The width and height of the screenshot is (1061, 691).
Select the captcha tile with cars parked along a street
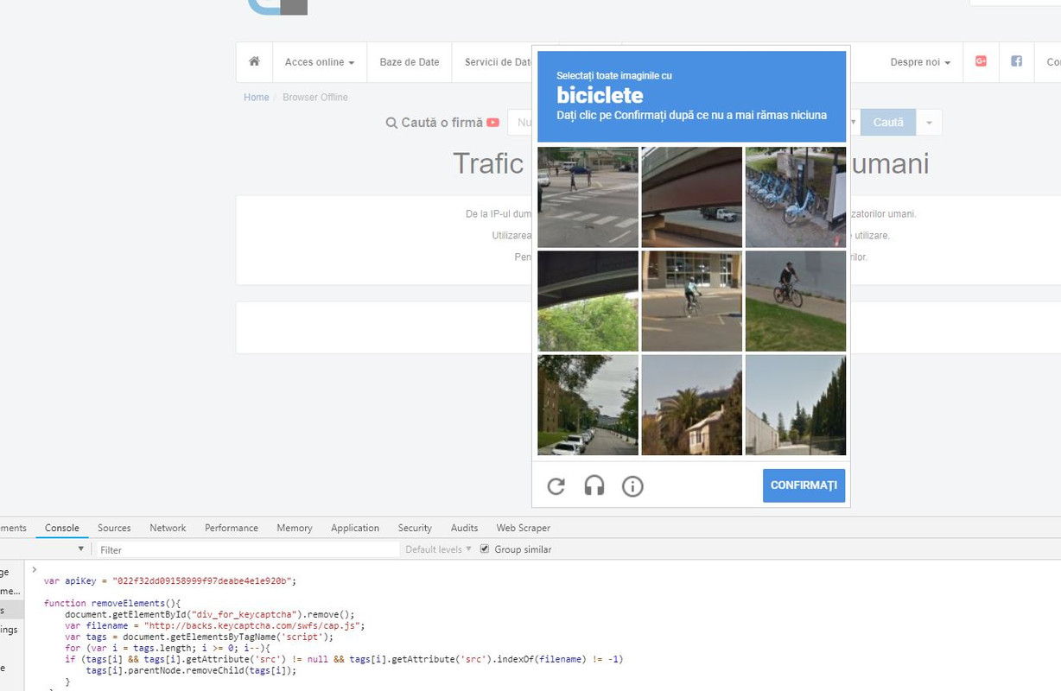tap(588, 404)
